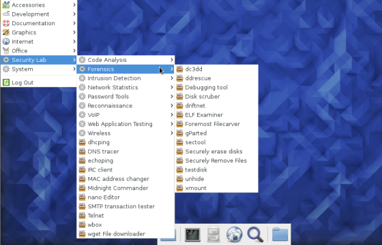382x245 pixels.
Task: Click Securely Remove Files icon
Action: click(x=179, y=161)
